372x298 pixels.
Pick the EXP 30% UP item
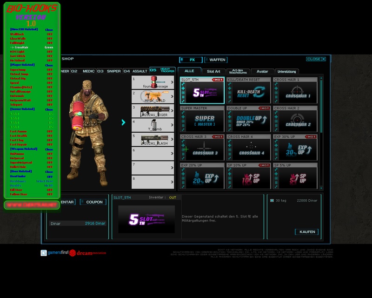tap(295, 147)
